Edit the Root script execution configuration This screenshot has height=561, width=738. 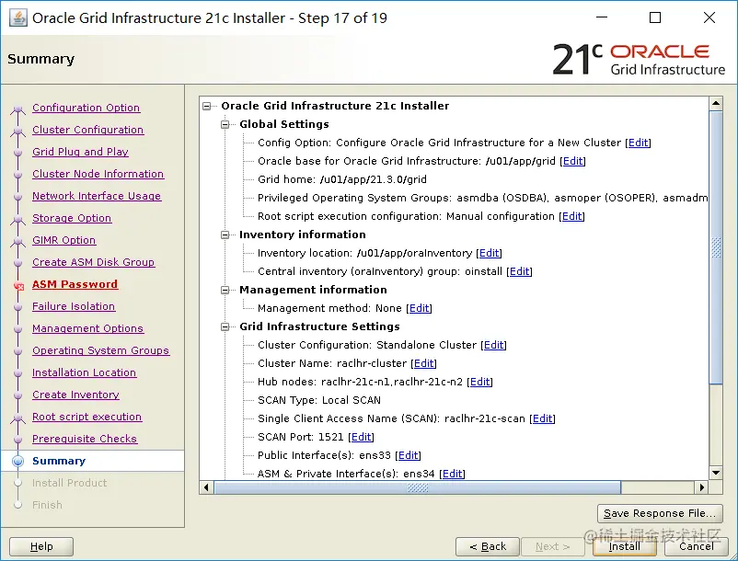(x=571, y=216)
